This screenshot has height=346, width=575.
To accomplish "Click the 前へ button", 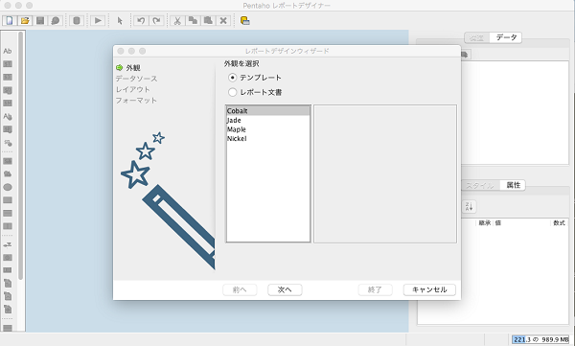I will coord(240,289).
